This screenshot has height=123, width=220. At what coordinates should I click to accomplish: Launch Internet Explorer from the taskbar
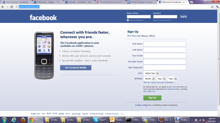[x=14, y=120]
